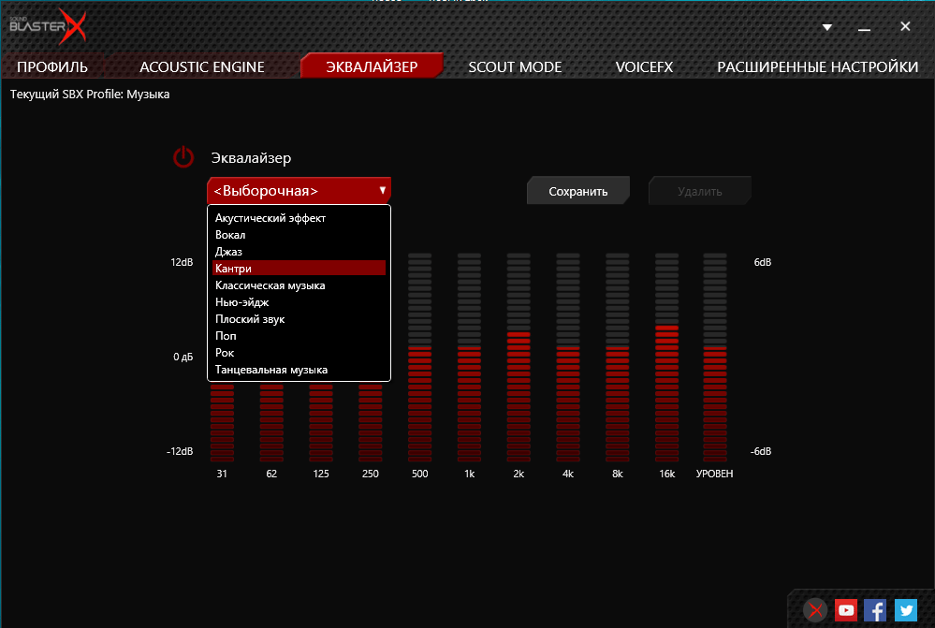Go to РАСШИРЕННЫЕ НАСТРОЙКИ tab
Screen dimensions: 935x628
tap(817, 66)
